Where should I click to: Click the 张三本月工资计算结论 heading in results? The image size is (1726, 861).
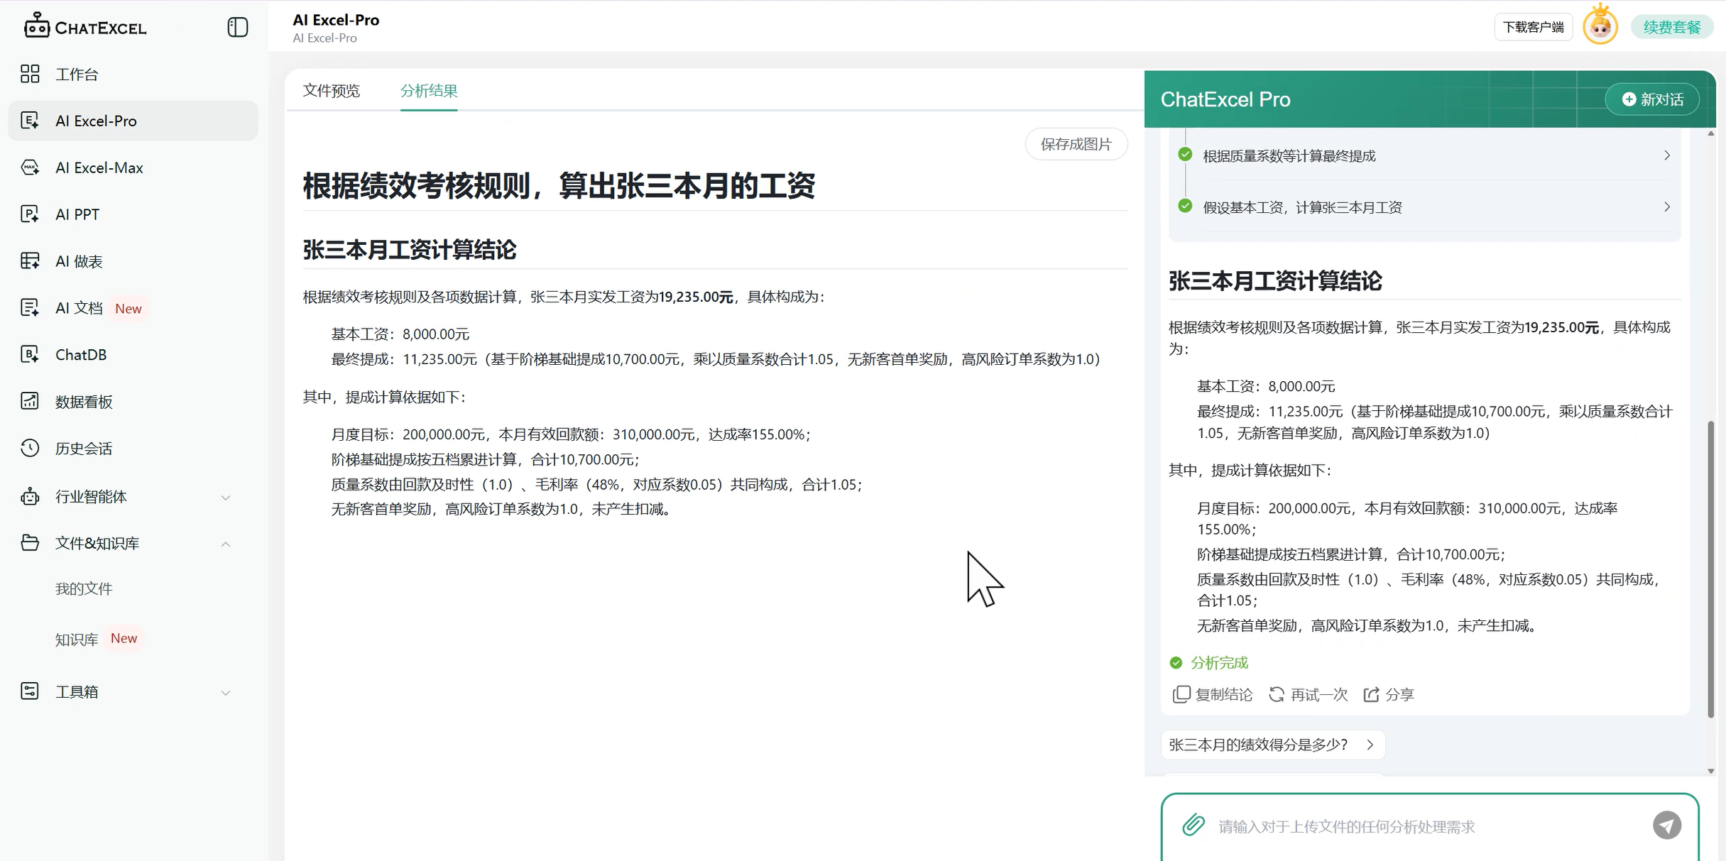[410, 250]
